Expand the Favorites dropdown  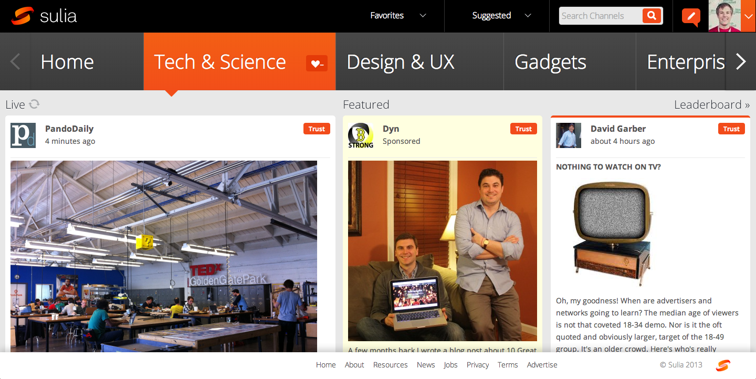click(x=398, y=16)
